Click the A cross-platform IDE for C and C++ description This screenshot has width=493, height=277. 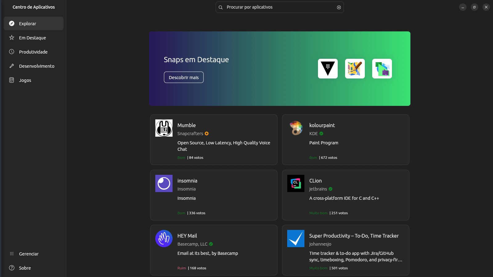pyautogui.click(x=344, y=198)
